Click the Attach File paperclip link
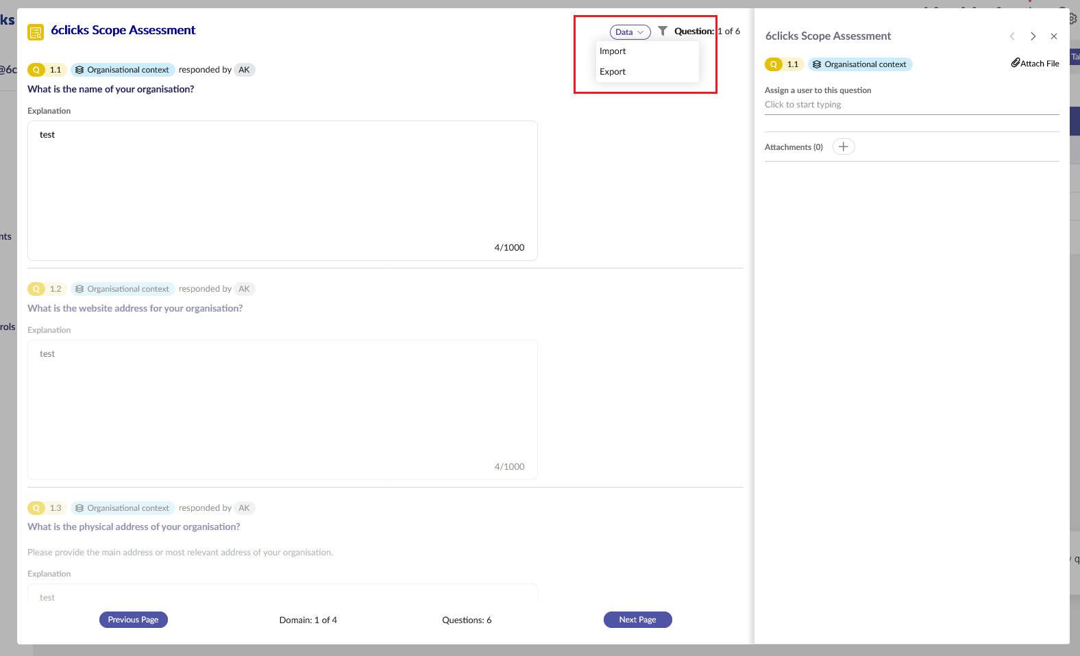The height and width of the screenshot is (656, 1080). [x=1035, y=63]
